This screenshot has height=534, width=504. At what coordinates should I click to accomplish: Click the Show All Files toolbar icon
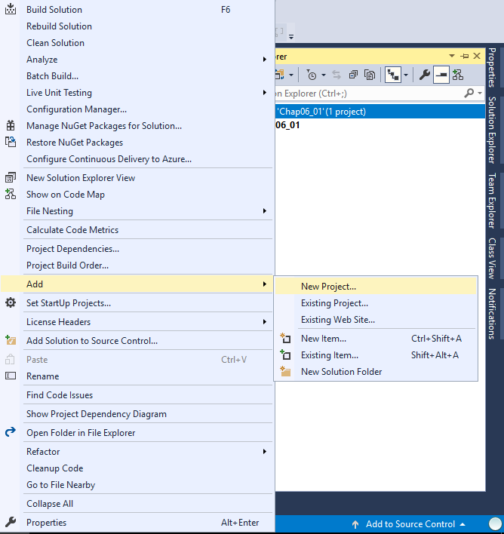(370, 75)
